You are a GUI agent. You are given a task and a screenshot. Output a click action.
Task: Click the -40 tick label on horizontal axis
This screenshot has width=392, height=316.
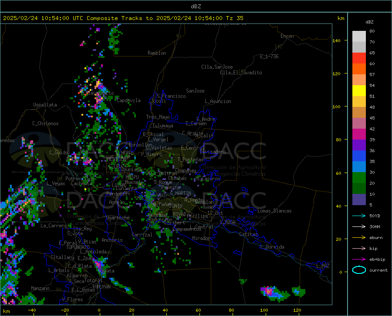point(32,310)
